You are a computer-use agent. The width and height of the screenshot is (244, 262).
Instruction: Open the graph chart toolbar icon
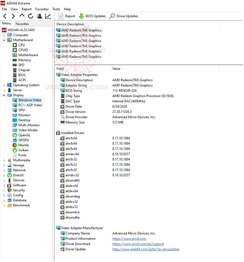pyautogui.click(x=48, y=16)
